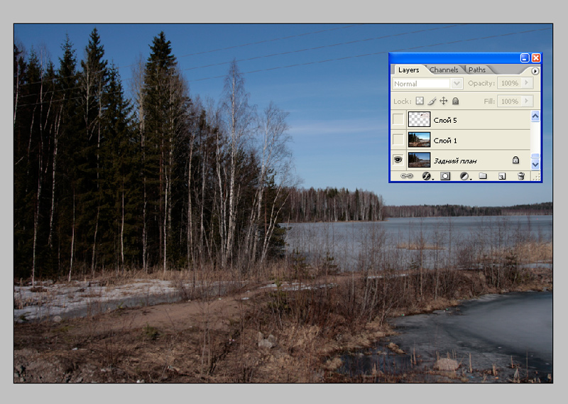The image size is (568, 404).
Task: Open the Fill slider arrow
Action: pyautogui.click(x=527, y=101)
